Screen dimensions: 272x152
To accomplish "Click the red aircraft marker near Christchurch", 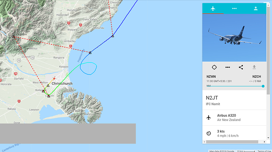I will coord(54,79).
